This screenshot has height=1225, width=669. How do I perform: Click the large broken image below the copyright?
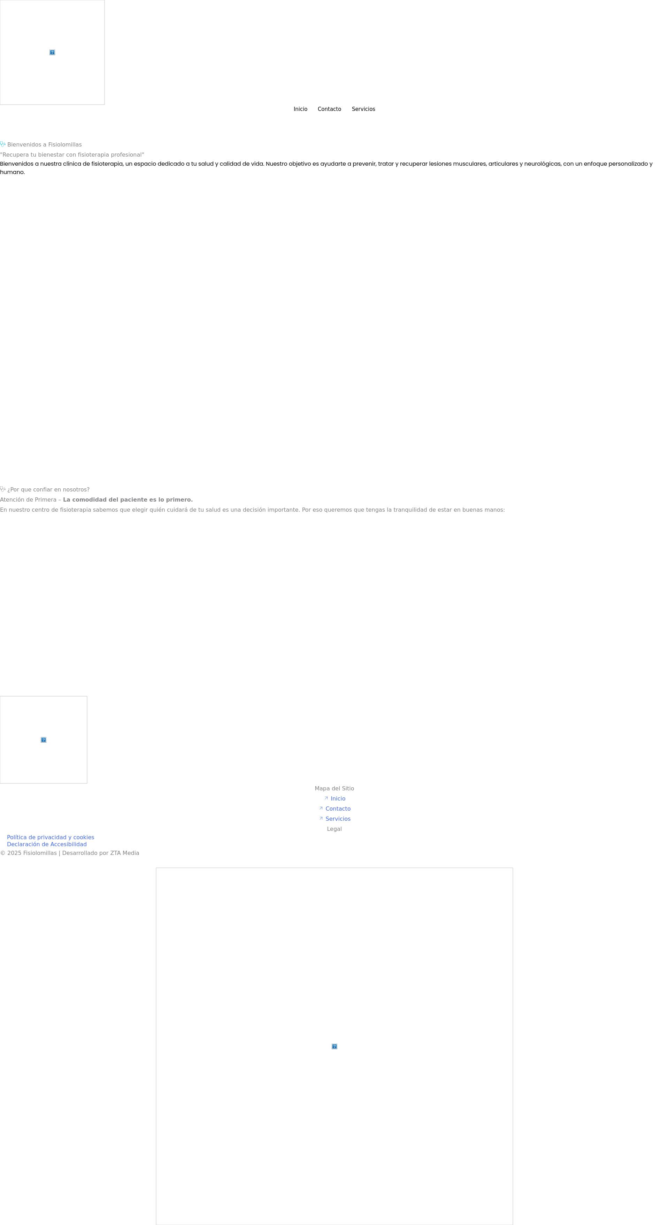[x=334, y=1046]
